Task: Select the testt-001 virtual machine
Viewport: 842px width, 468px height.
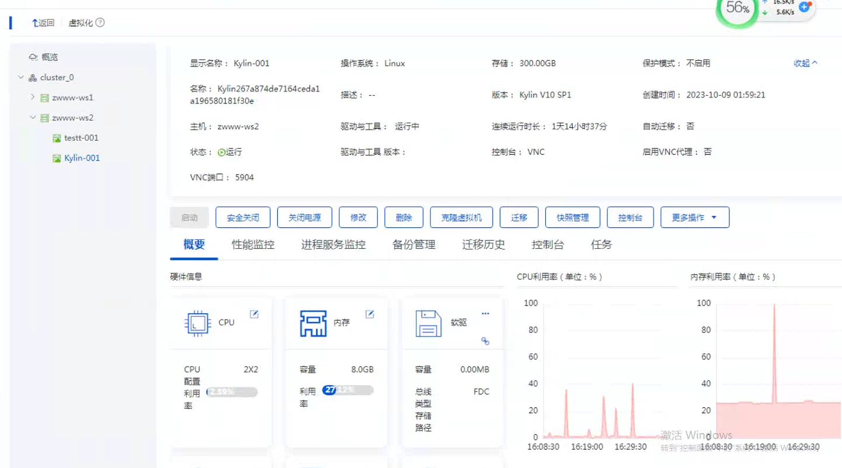Action: click(x=81, y=138)
